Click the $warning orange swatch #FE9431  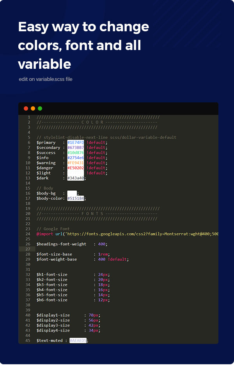(75, 163)
